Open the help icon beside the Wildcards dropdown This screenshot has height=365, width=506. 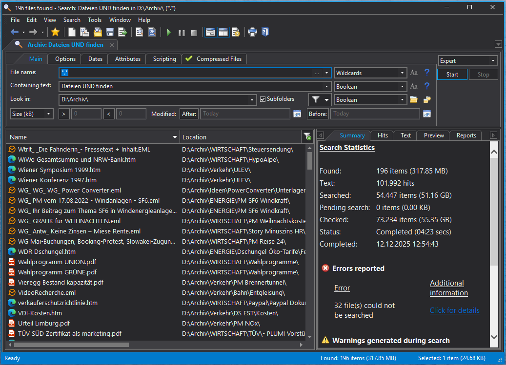click(x=426, y=73)
